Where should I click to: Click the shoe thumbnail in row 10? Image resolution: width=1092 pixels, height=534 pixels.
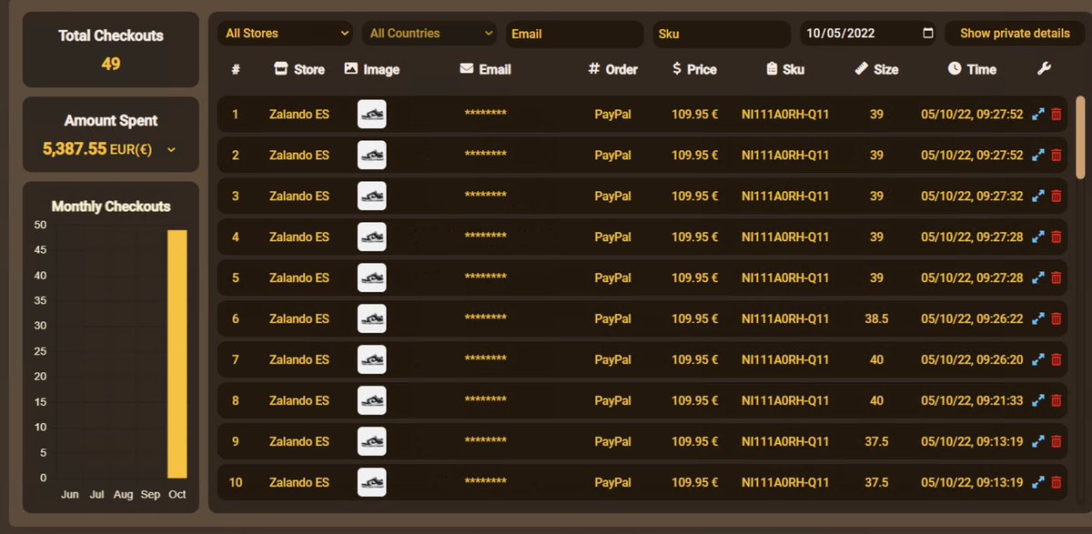click(x=371, y=483)
